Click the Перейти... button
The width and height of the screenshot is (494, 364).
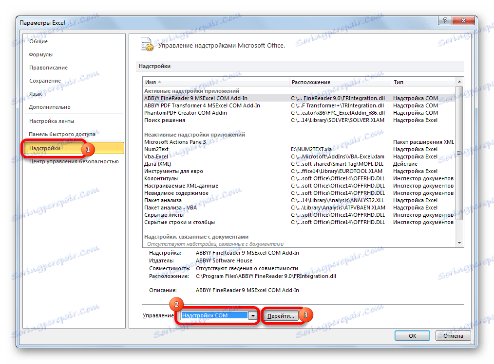(x=281, y=316)
